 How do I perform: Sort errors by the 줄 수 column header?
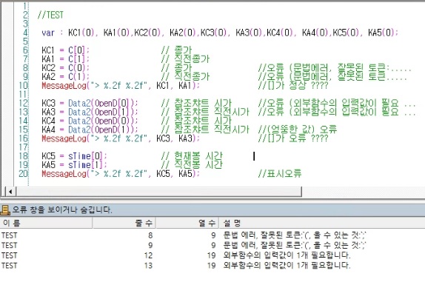[x=124, y=223]
